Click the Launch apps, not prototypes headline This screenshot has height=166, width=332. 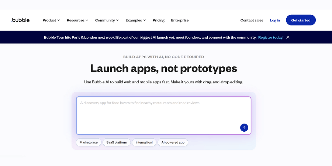tap(163, 69)
